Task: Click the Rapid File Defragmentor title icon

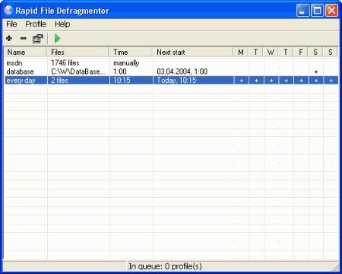Action: [x=8, y=11]
